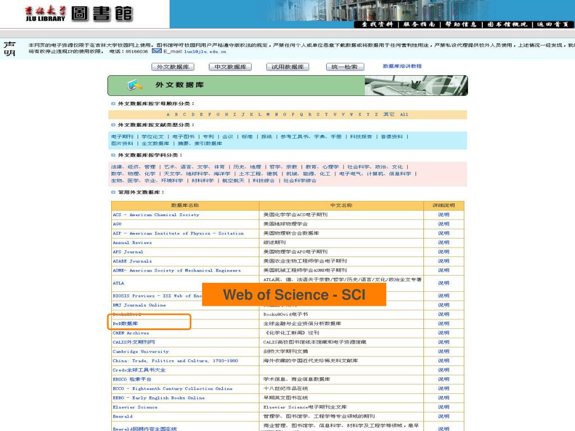This screenshot has width=575, height=431.
Task: Open the 全文数据库 category link
Action: coord(156,143)
